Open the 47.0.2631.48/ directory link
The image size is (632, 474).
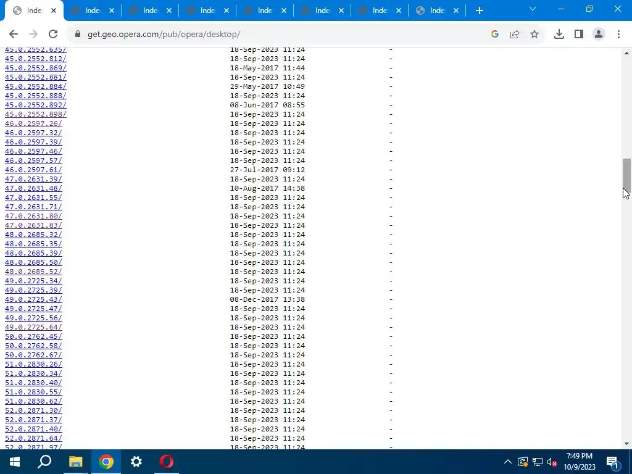33,189
